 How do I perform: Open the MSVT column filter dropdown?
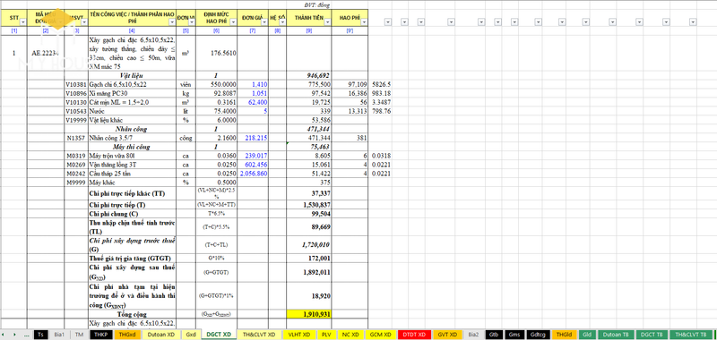pos(83,21)
